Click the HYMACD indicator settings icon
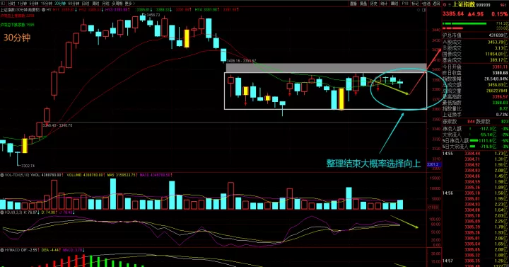This screenshot has height=267, width=509. [x=2, y=250]
